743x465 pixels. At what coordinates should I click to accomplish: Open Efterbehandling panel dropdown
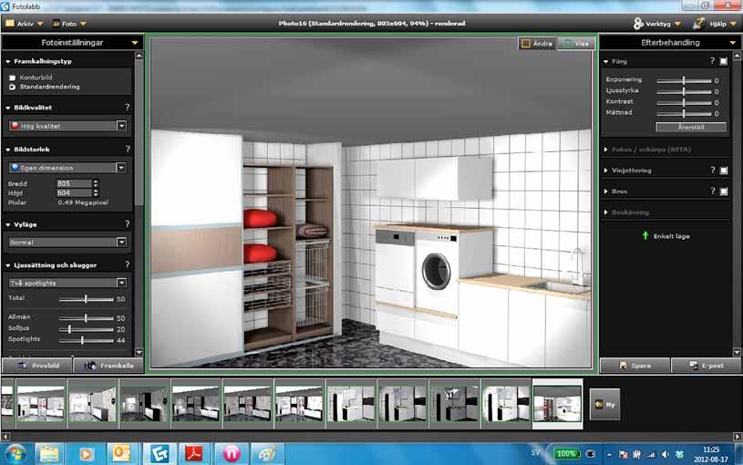(733, 43)
